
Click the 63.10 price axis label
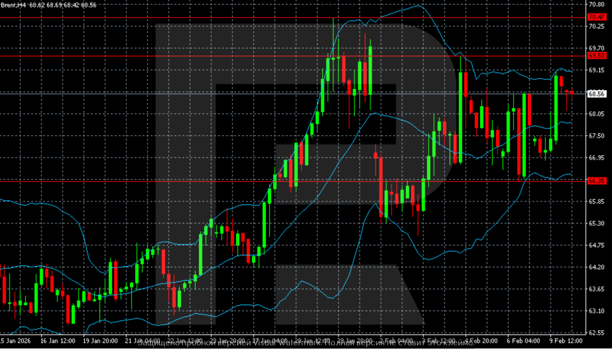597,311
